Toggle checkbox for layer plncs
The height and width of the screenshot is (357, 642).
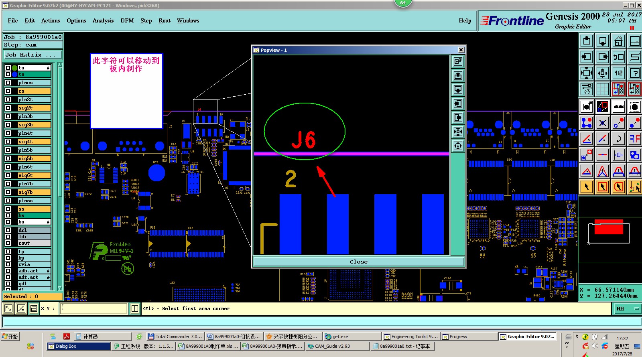tap(8, 83)
